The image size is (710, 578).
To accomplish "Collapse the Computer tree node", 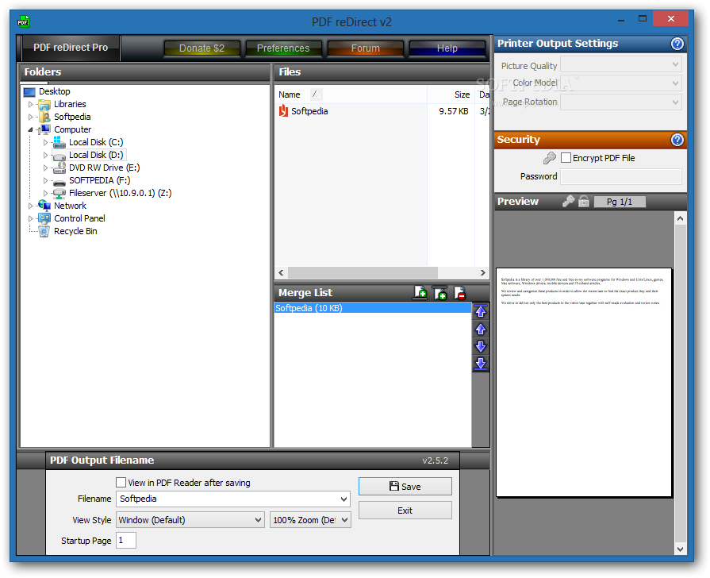I will coord(30,129).
